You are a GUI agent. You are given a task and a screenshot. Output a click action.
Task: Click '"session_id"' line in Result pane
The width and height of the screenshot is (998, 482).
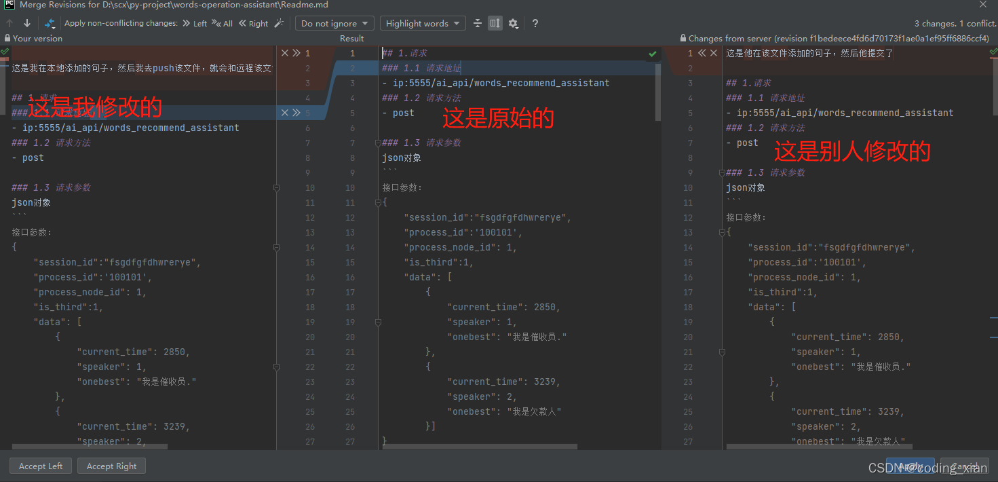[488, 217]
